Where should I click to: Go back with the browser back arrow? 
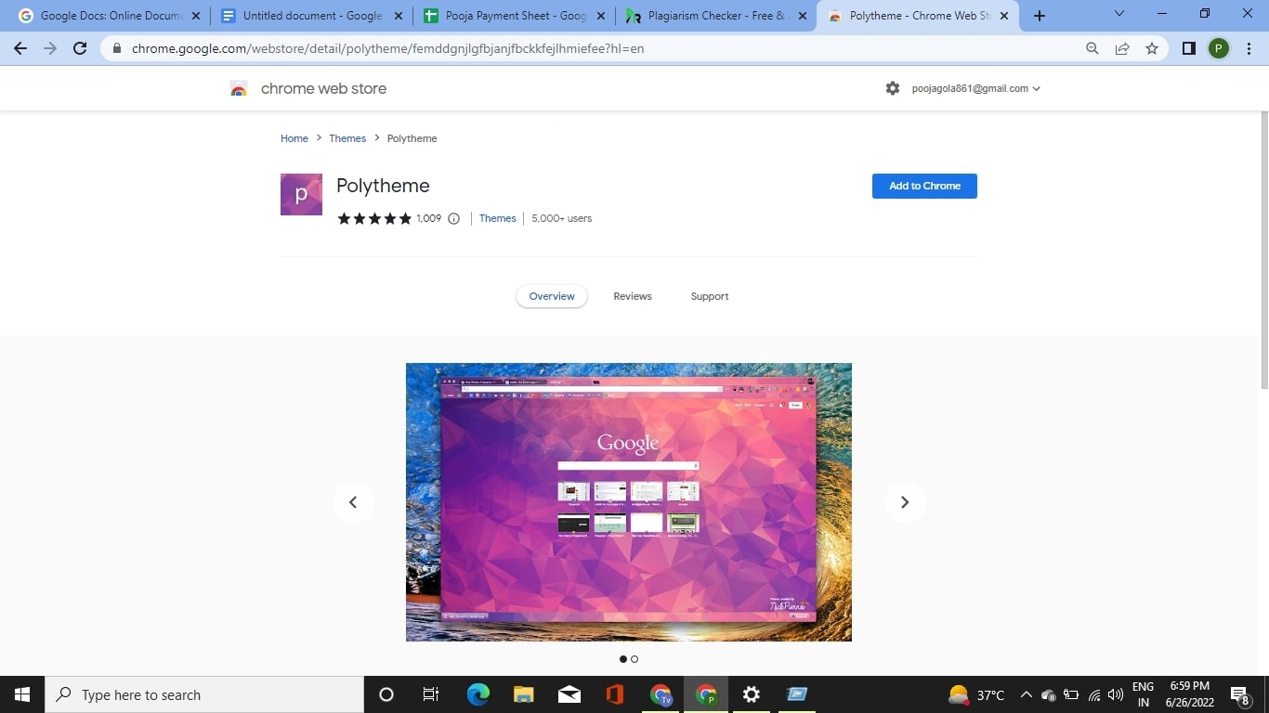pos(20,48)
